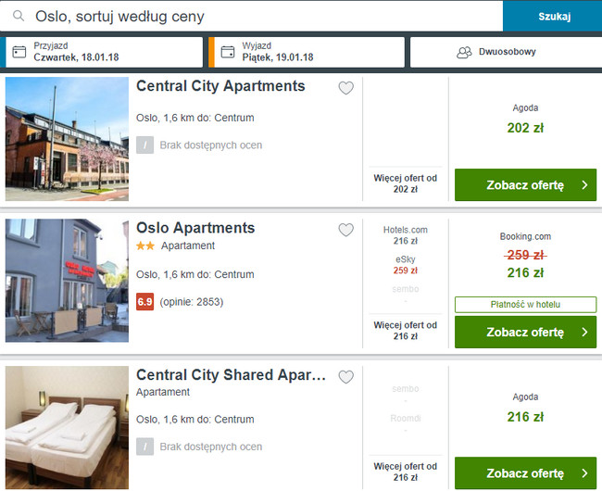This screenshot has width=602, height=491.
Task: Click Zobacz ofertę for Oslo Apartments
Action: click(526, 332)
